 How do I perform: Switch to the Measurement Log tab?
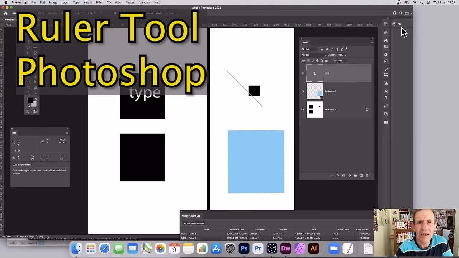coord(191,216)
